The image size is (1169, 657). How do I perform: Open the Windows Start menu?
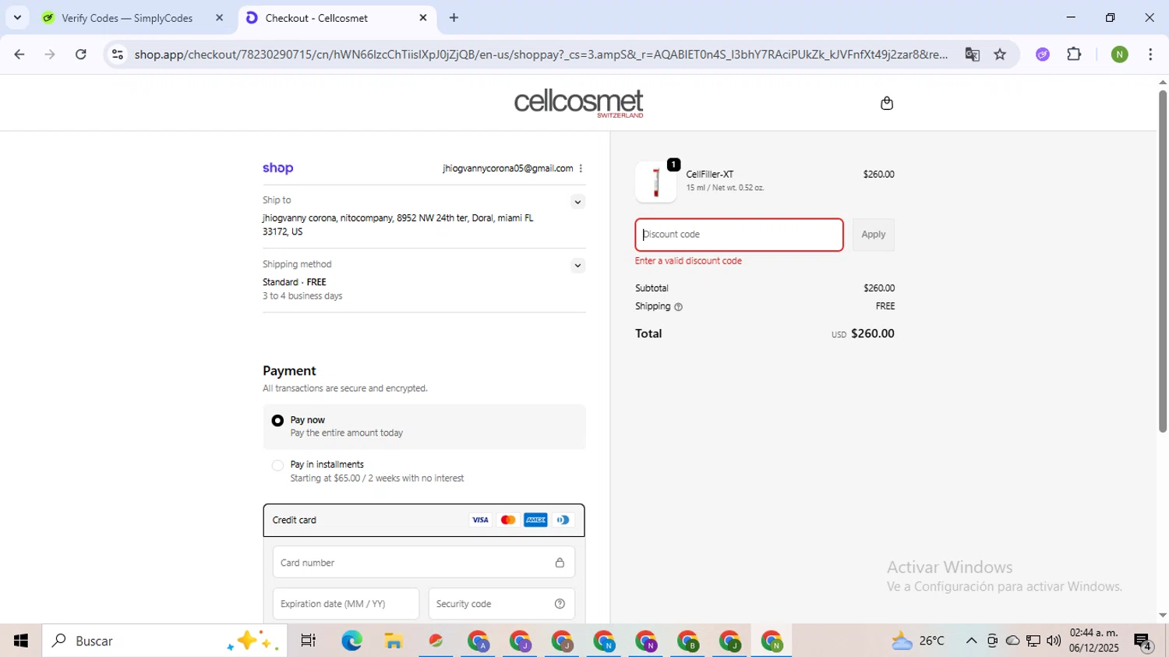pyautogui.click(x=21, y=641)
